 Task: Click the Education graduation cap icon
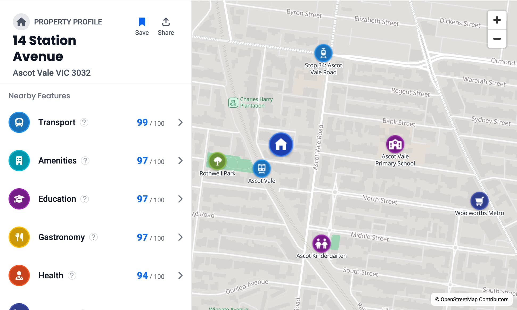point(19,199)
